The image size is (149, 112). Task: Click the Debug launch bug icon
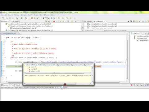click(17, 18)
